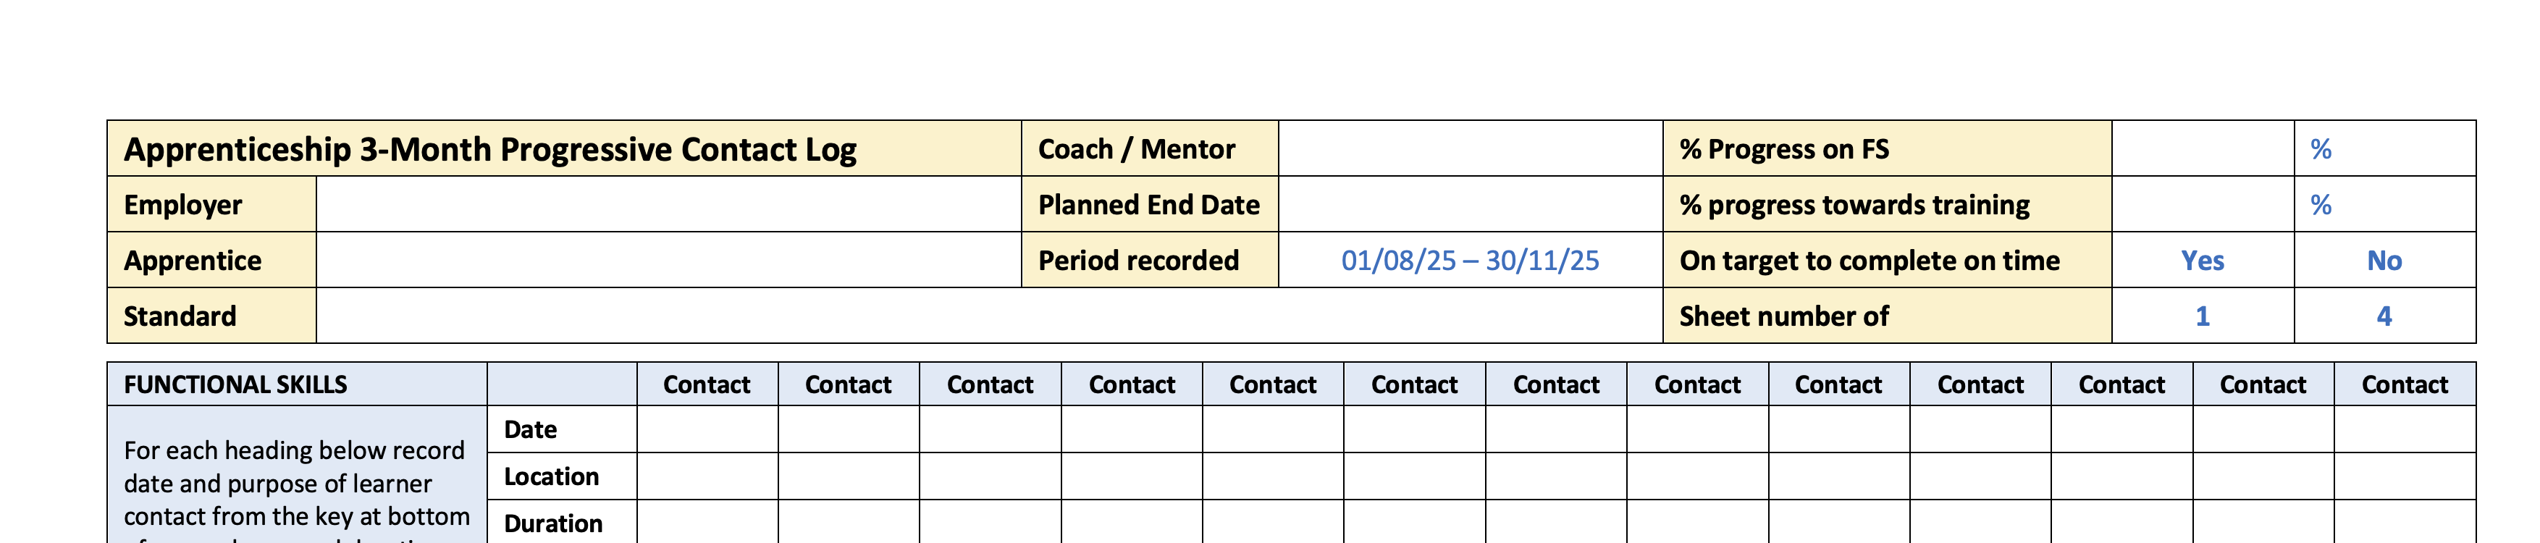Click the empty Standard field
This screenshot has width=2540, height=543.
(988, 316)
